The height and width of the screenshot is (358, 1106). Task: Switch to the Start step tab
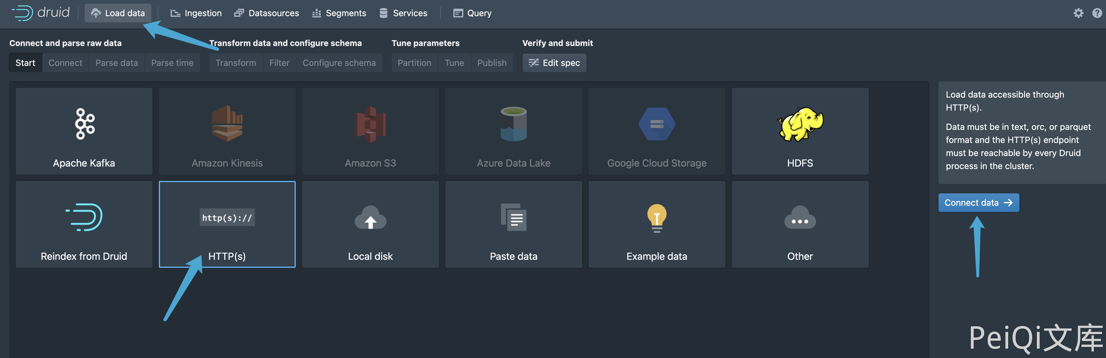coord(25,63)
